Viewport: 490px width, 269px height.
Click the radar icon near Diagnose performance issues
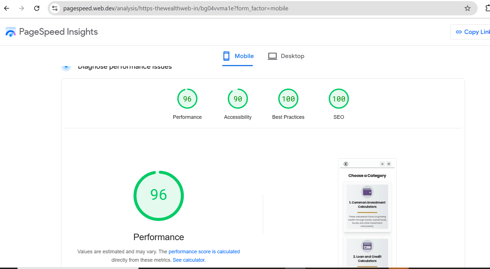[x=66, y=67]
